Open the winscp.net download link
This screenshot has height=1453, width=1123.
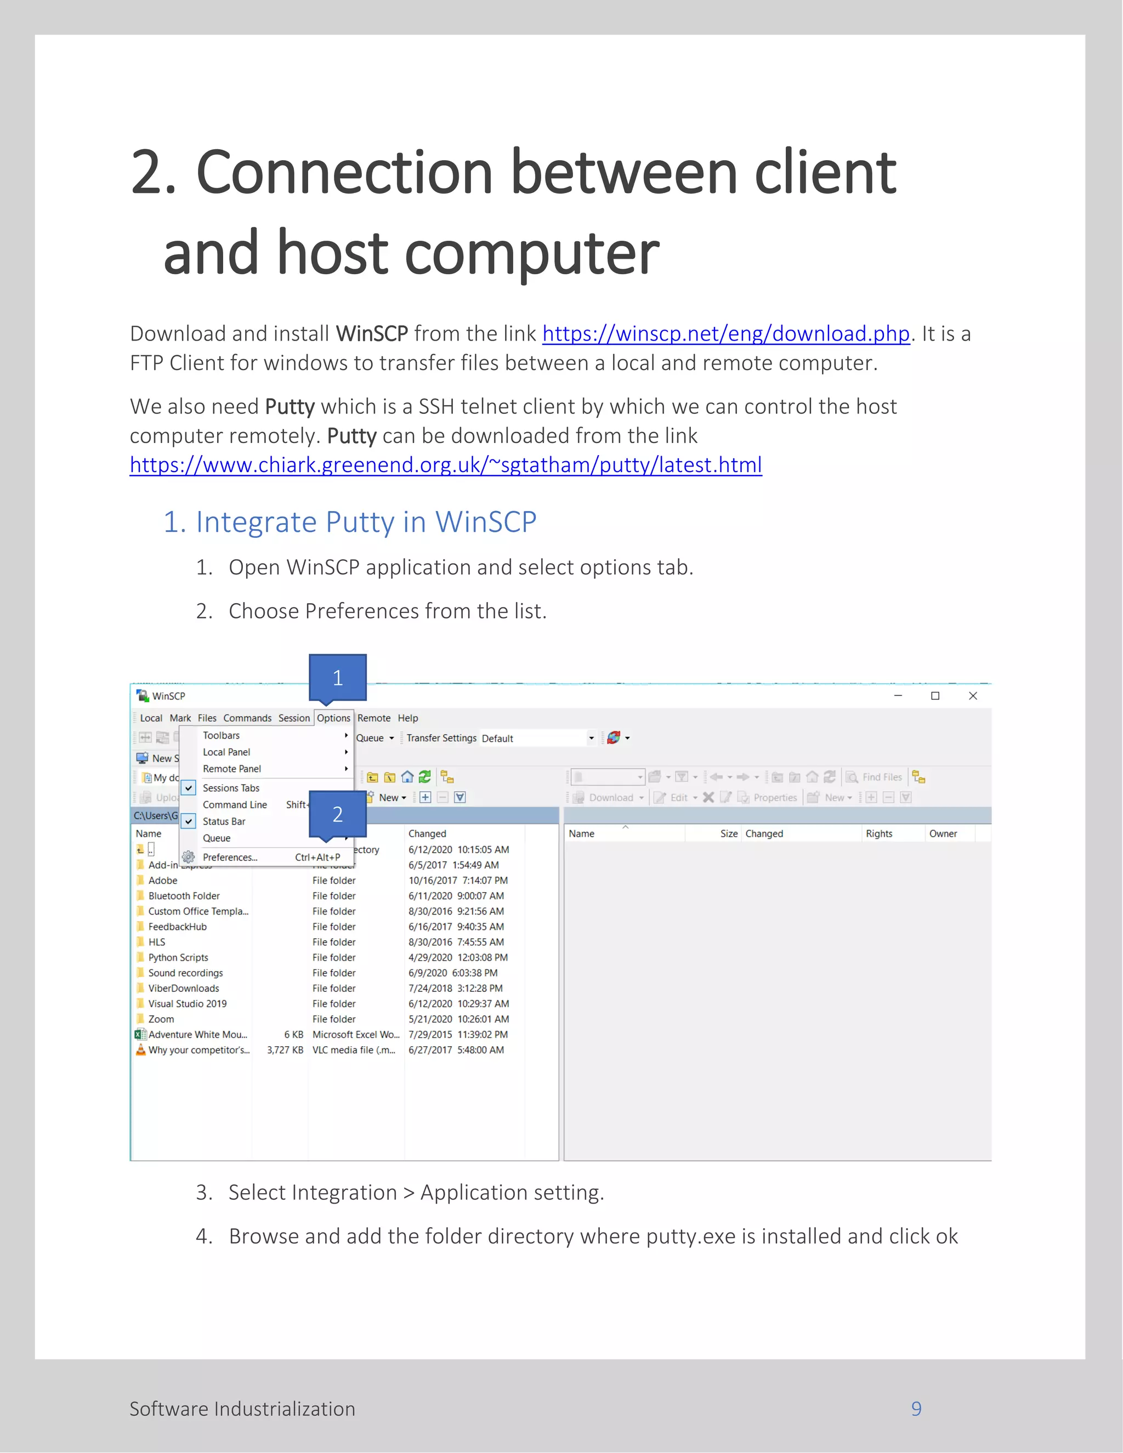point(725,333)
